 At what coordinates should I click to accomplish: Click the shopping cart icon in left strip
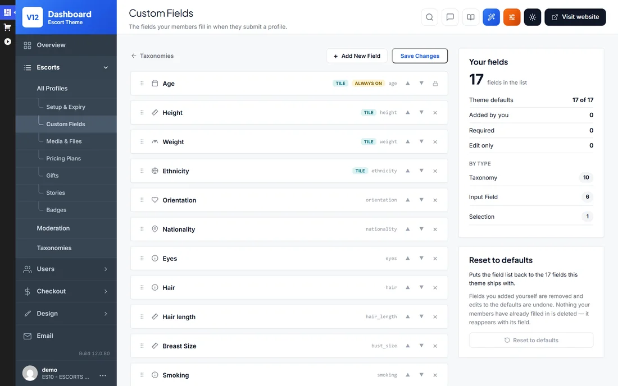(x=7, y=27)
